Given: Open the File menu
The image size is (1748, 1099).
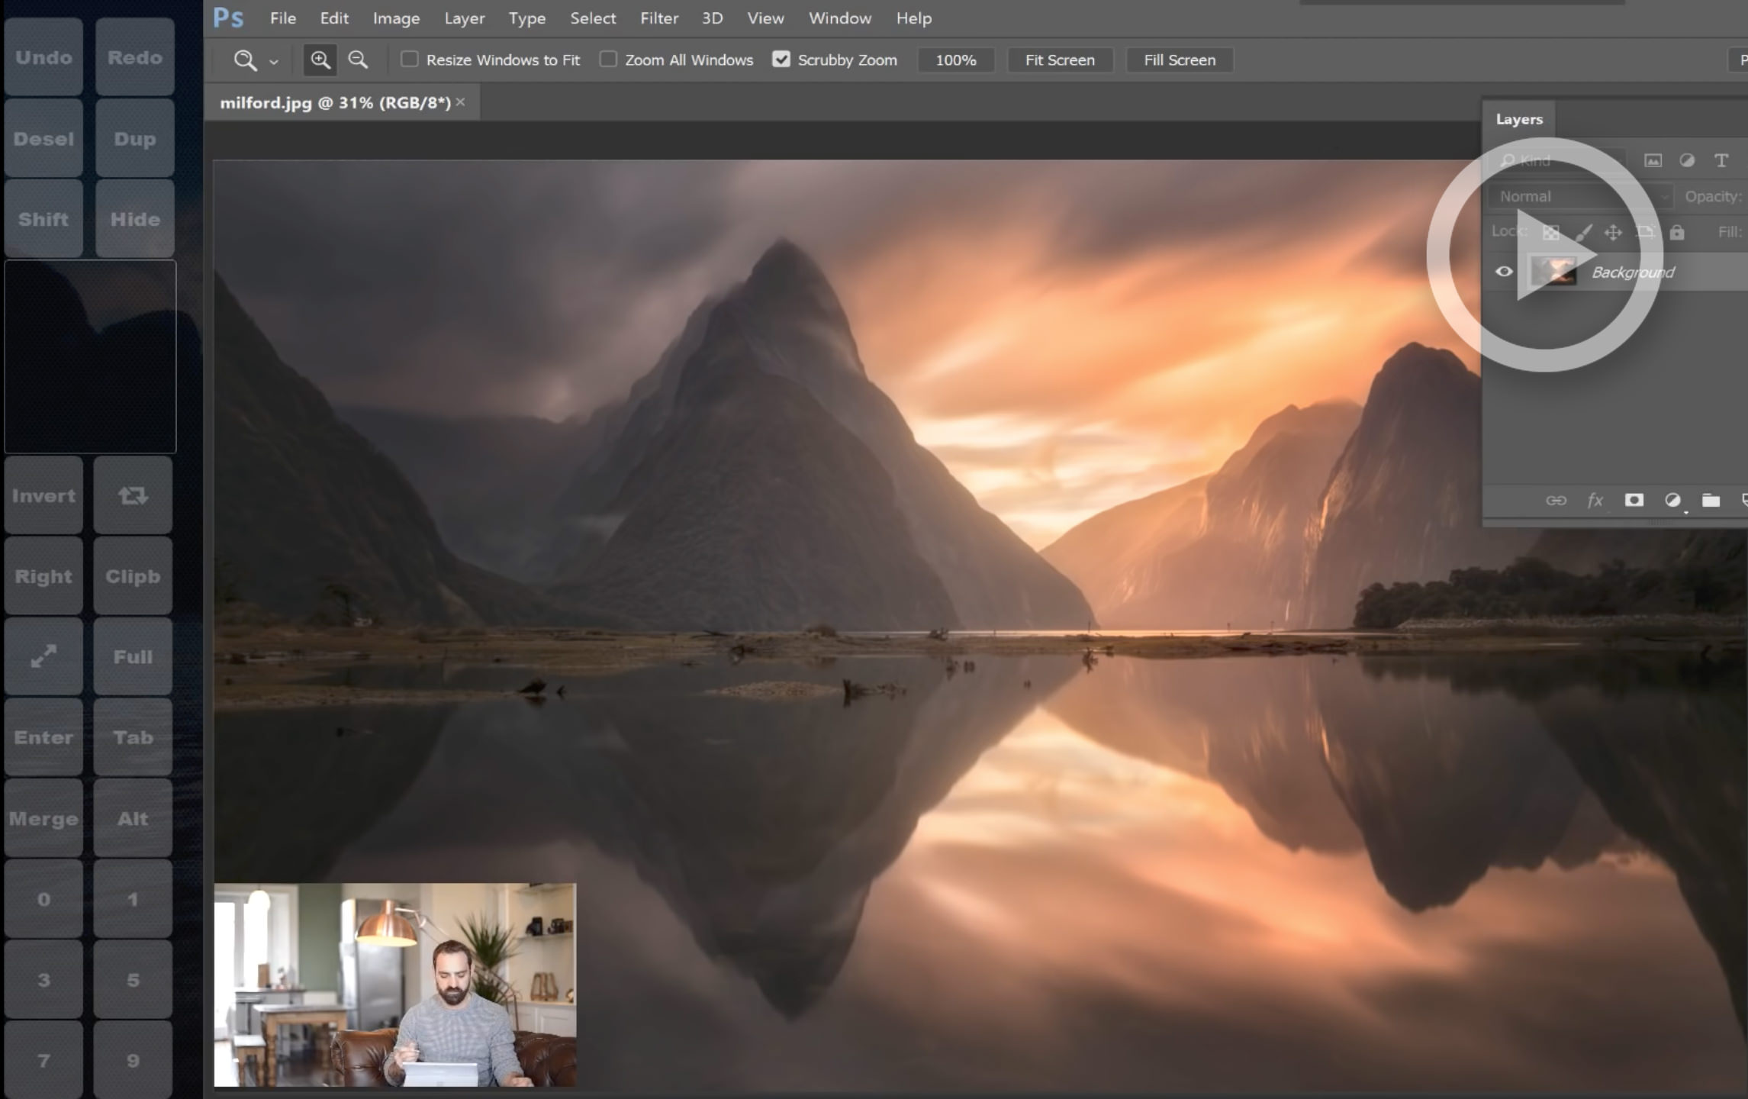Looking at the screenshot, I should tap(283, 18).
